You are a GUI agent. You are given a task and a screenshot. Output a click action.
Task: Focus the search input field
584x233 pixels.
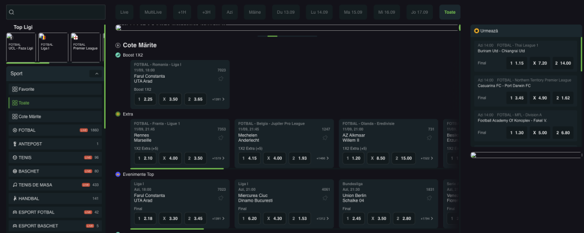click(56, 12)
